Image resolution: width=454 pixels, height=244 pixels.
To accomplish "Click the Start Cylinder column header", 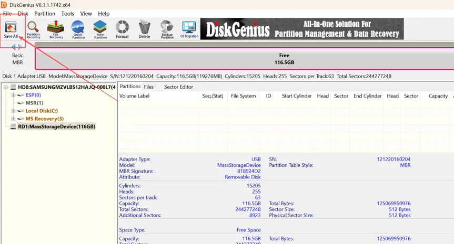I will [297, 96].
